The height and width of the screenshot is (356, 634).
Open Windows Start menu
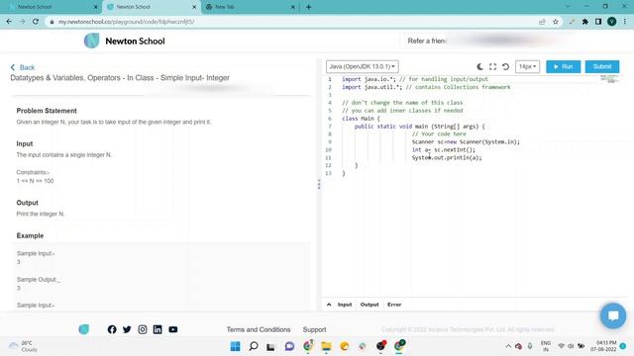pyautogui.click(x=235, y=346)
